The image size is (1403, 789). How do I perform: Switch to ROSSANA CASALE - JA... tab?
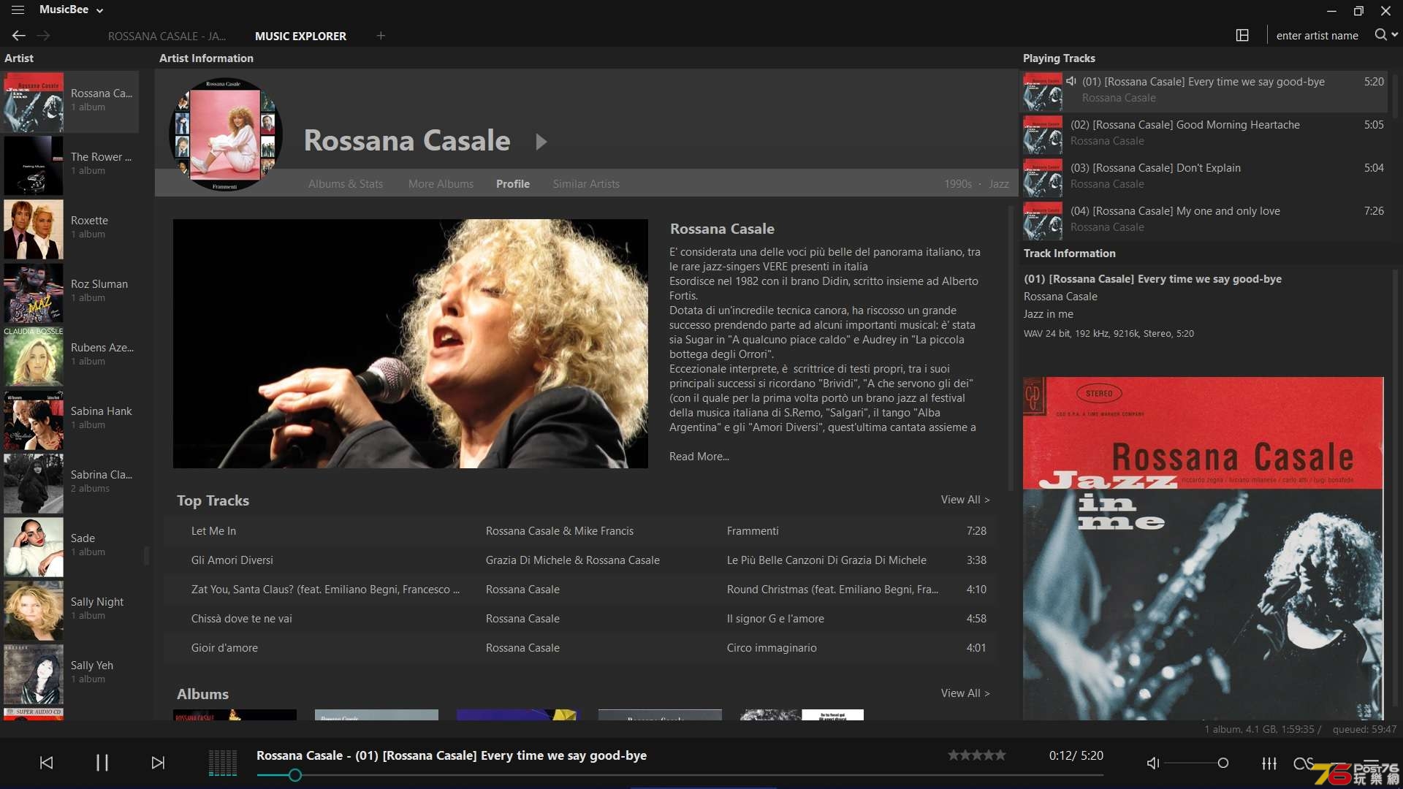click(167, 36)
